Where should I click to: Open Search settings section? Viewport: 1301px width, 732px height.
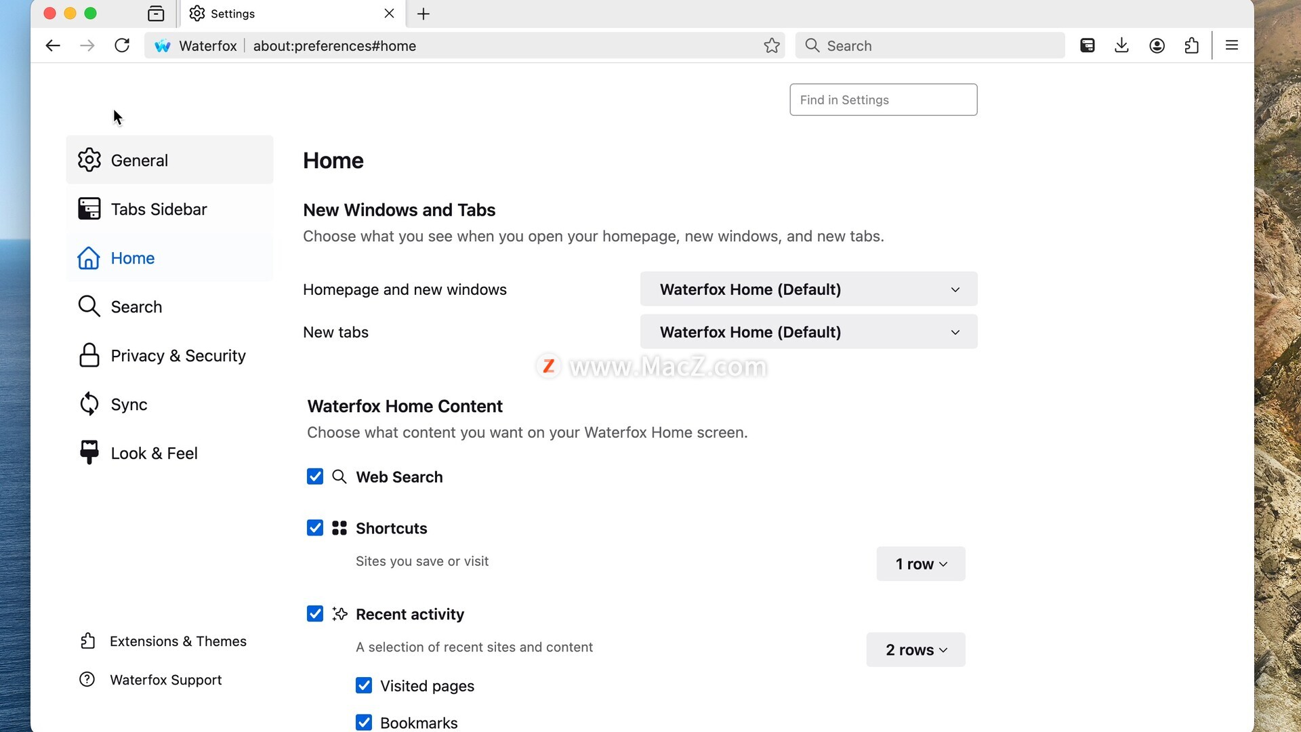pyautogui.click(x=169, y=306)
